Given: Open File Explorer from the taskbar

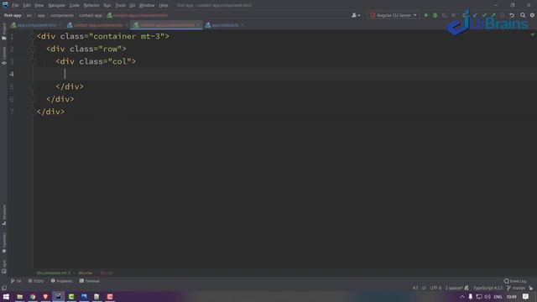Looking at the screenshot, I should point(20,296).
